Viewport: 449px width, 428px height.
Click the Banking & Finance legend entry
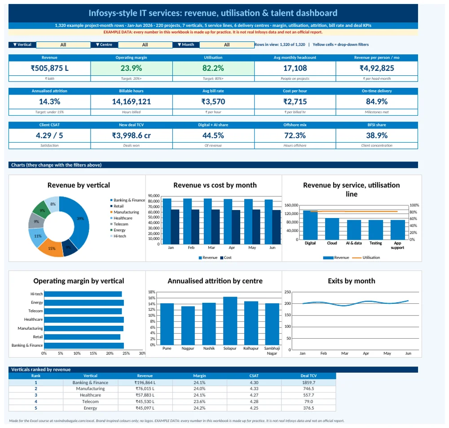click(x=128, y=200)
